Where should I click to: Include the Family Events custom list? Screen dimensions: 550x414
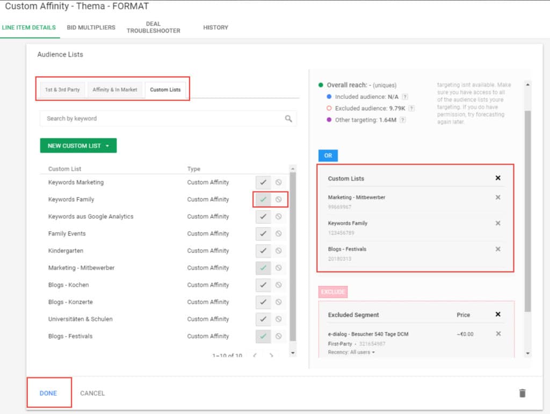[263, 234]
